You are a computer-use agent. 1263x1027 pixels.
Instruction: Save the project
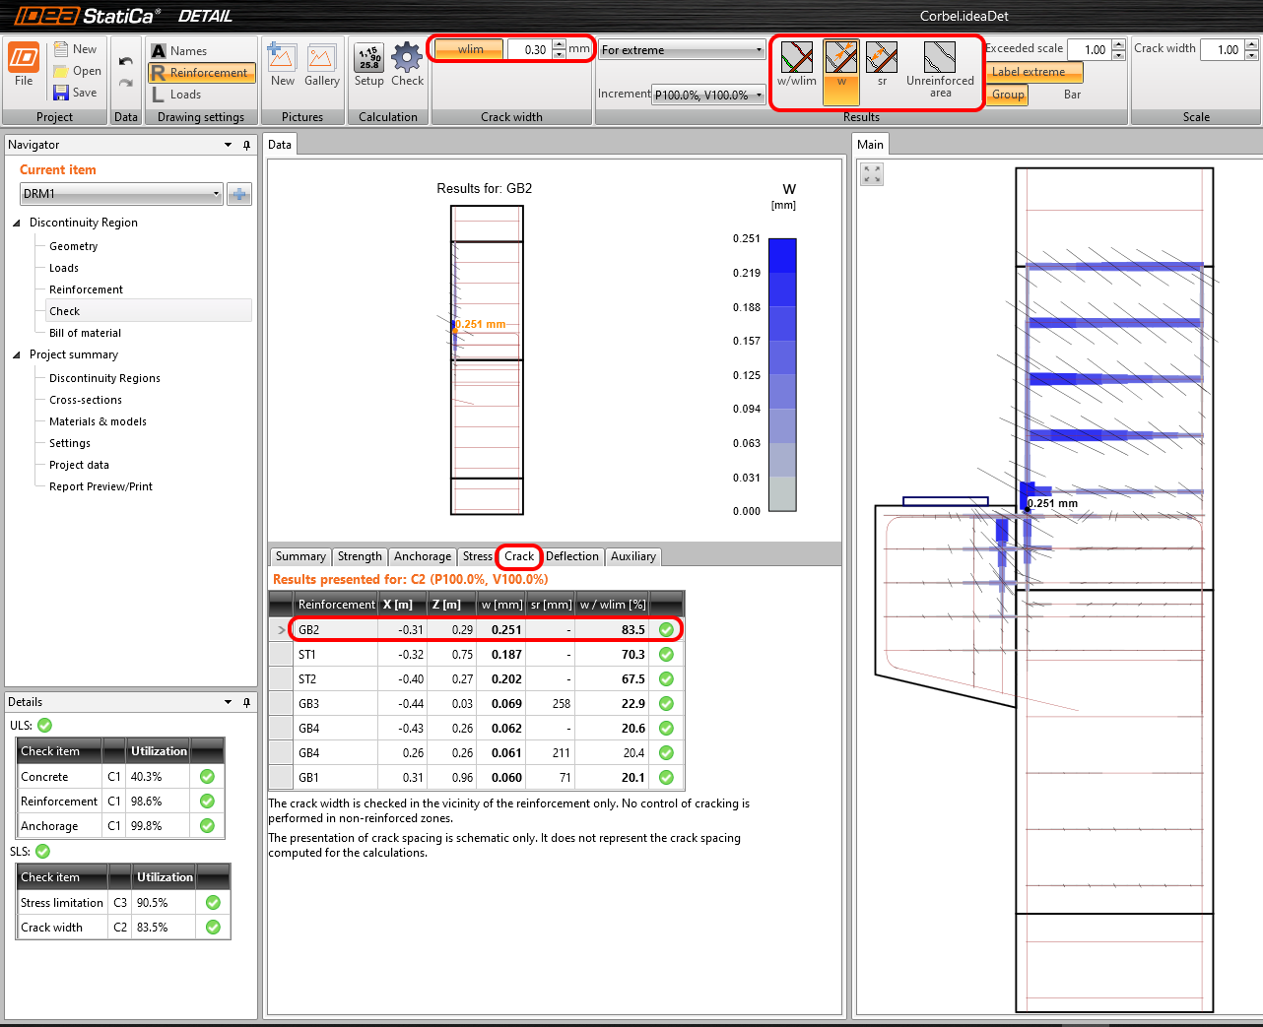(x=76, y=93)
